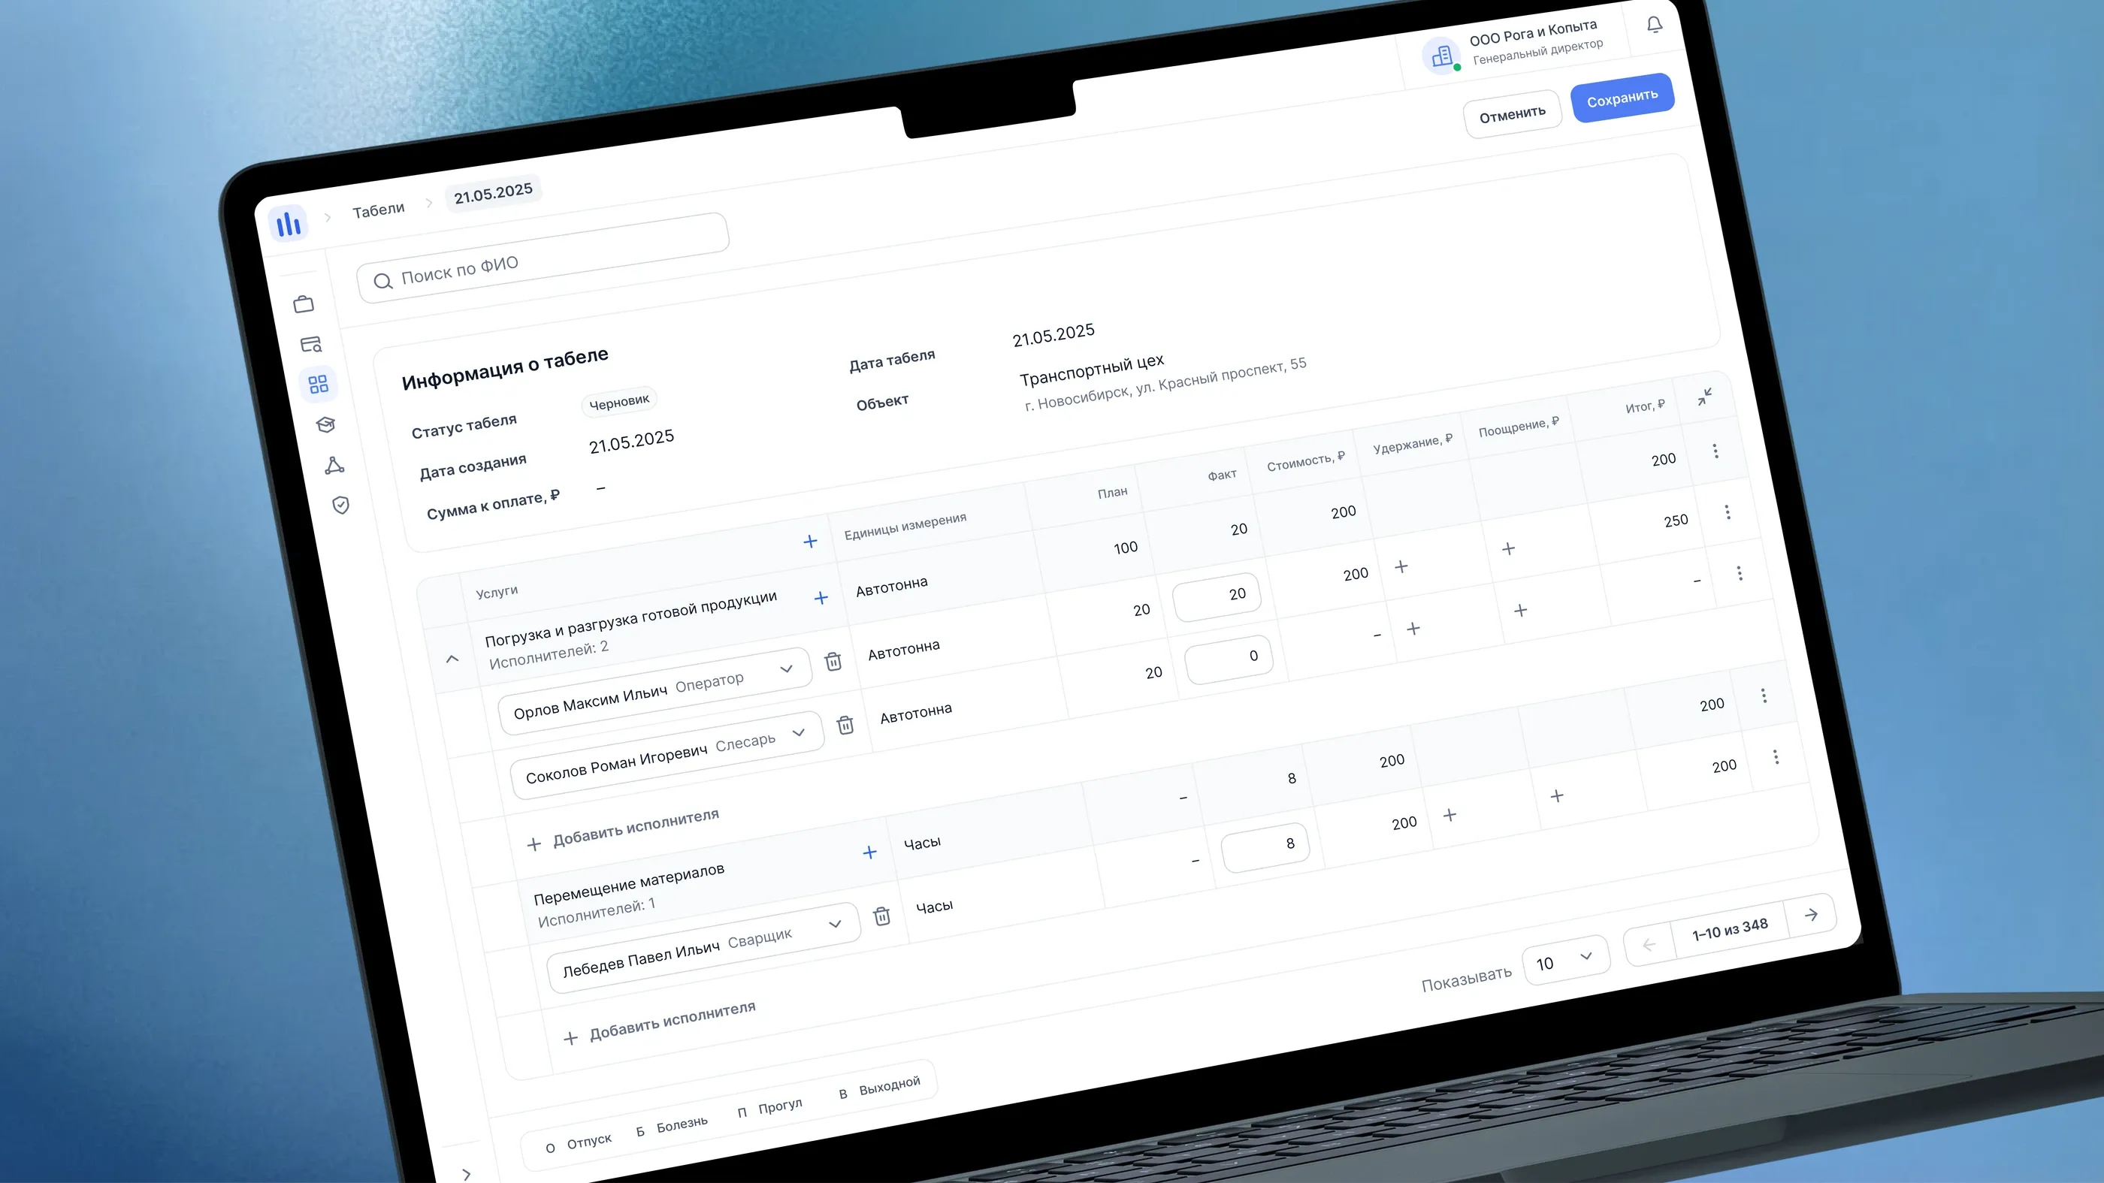
Task: Click Добавить исполнителя under Перемещение материалов
Action: (x=660, y=1023)
